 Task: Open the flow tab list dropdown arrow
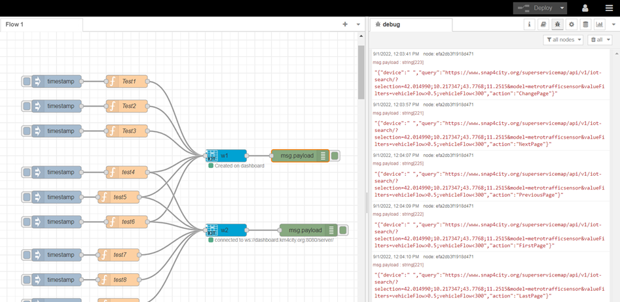click(358, 24)
